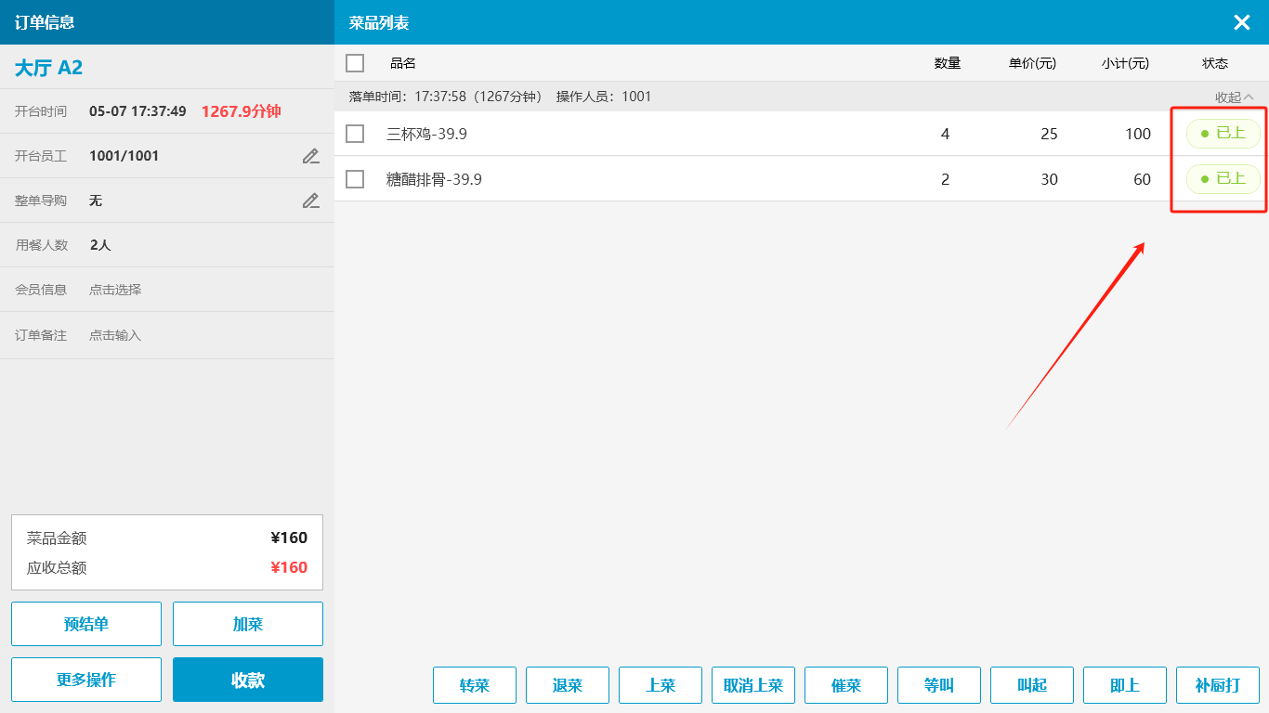This screenshot has width=1269, height=713.
Task: Check the 三杯鸡-39.9 row checkbox
Action: tap(355, 134)
